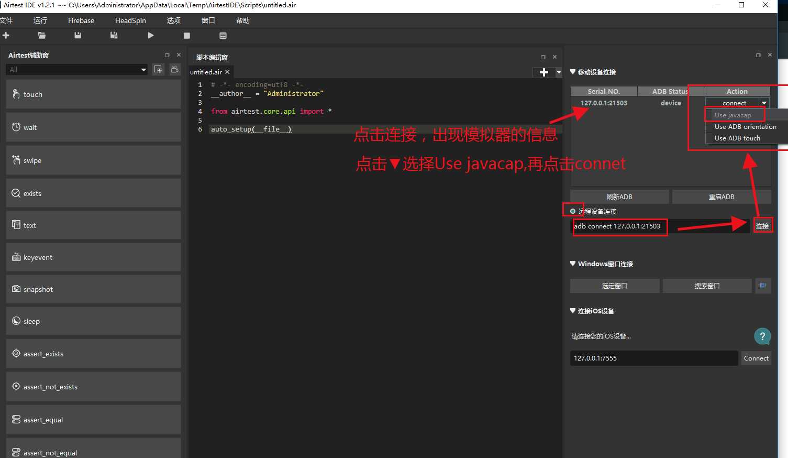Select the remote device connection radio button

click(x=573, y=211)
